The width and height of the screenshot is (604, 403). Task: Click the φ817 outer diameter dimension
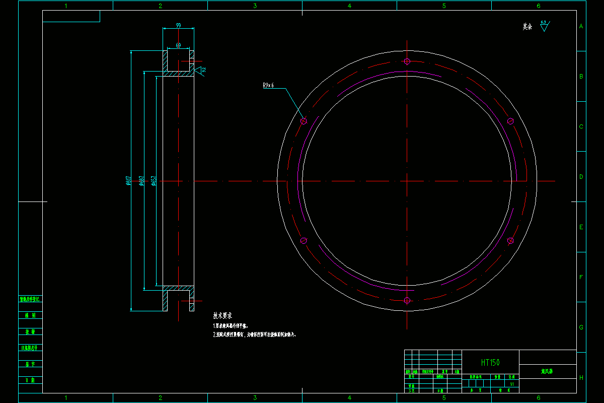(128, 181)
